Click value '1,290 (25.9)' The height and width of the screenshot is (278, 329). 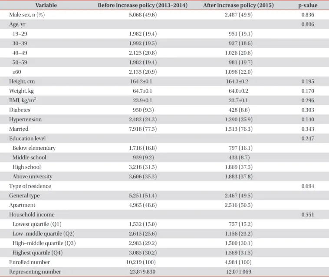coord(239,120)
